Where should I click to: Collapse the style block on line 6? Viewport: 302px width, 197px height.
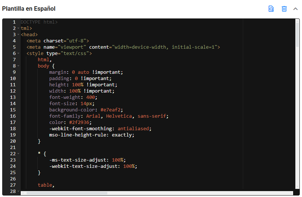18,53
